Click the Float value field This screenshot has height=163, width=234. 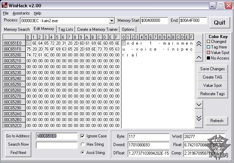tap(204, 145)
